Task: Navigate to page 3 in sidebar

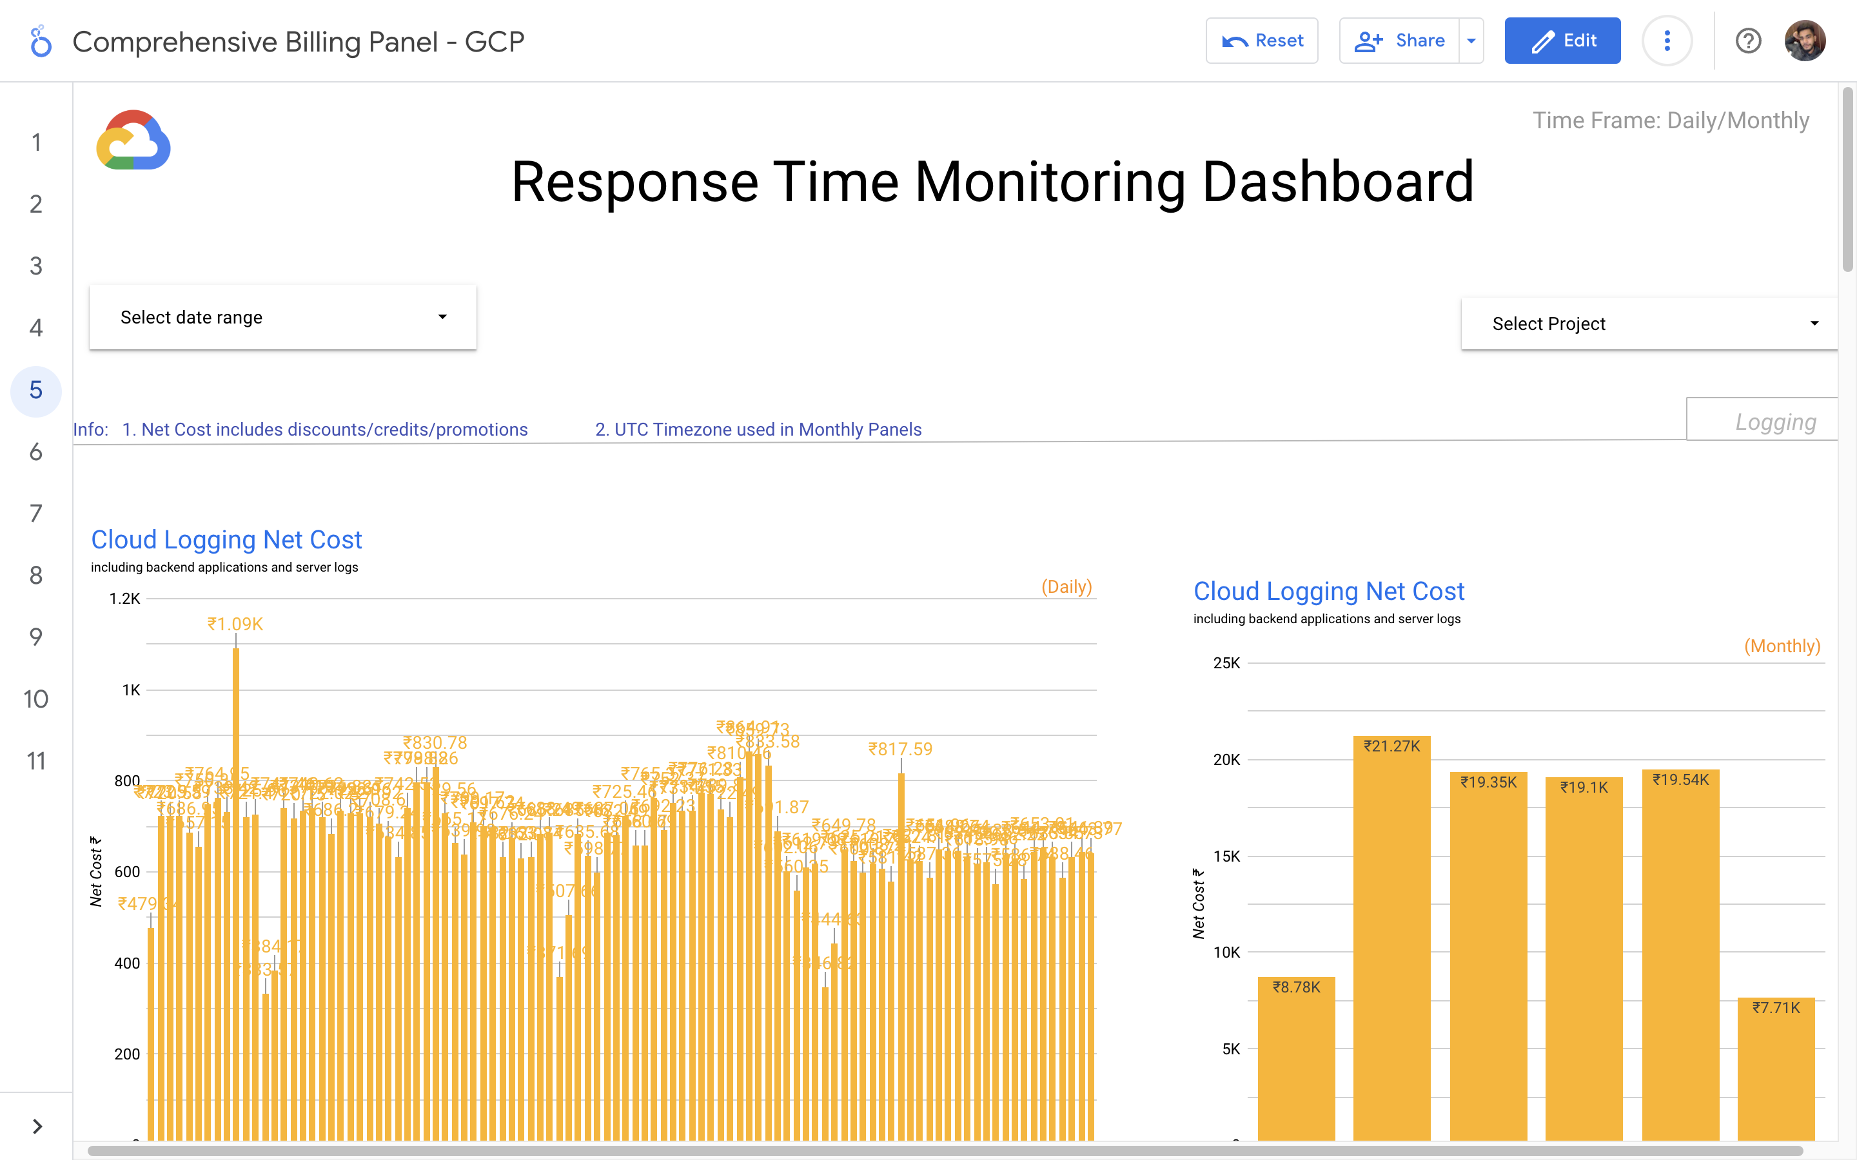Action: coord(36,266)
